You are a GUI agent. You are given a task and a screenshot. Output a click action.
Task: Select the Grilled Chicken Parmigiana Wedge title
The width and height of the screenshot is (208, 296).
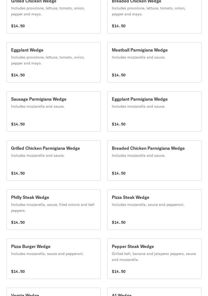click(x=45, y=148)
